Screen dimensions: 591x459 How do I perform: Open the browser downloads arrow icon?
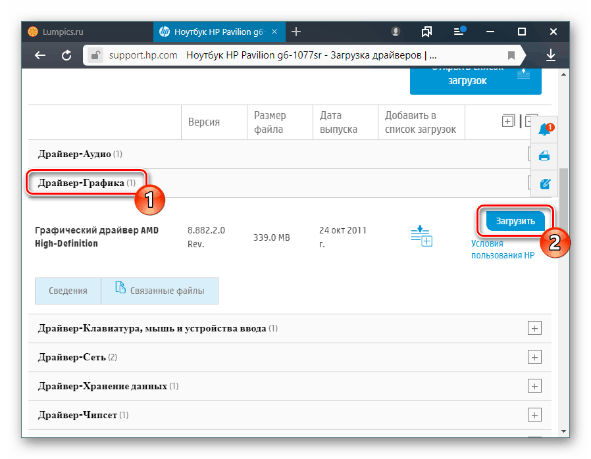[x=551, y=55]
